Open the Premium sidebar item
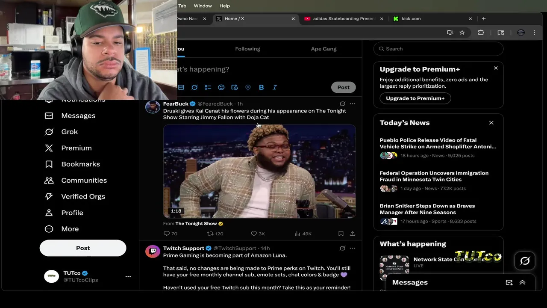Viewport: 547px width, 308px height. tap(68, 148)
